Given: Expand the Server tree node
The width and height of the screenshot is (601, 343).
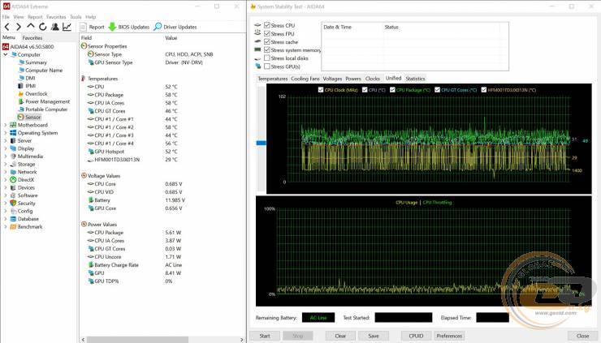Looking at the screenshot, I should click(x=6, y=141).
